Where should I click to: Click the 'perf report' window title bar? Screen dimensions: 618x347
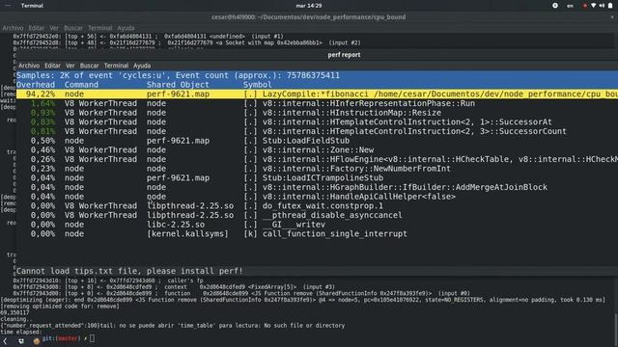(344, 55)
